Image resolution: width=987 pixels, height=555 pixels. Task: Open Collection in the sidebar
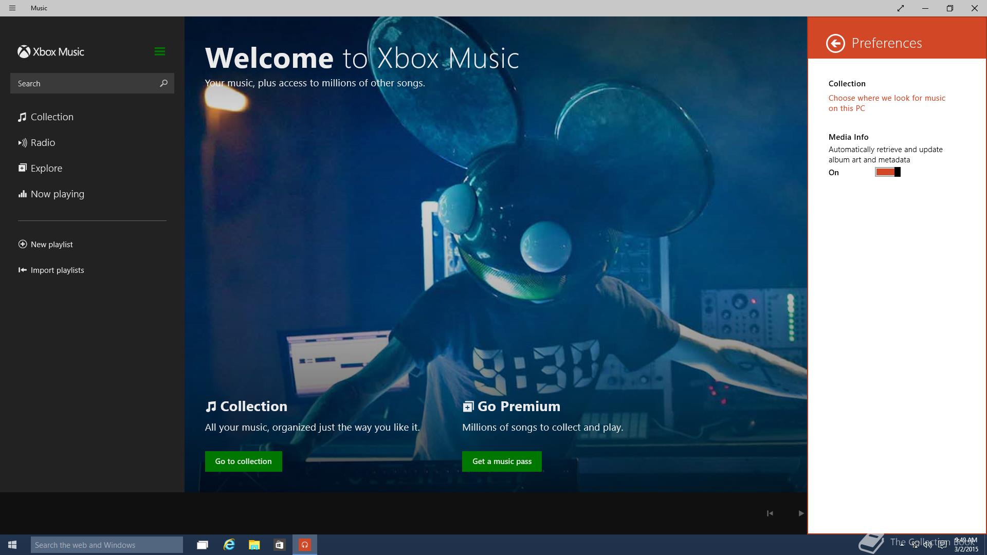pyautogui.click(x=46, y=117)
